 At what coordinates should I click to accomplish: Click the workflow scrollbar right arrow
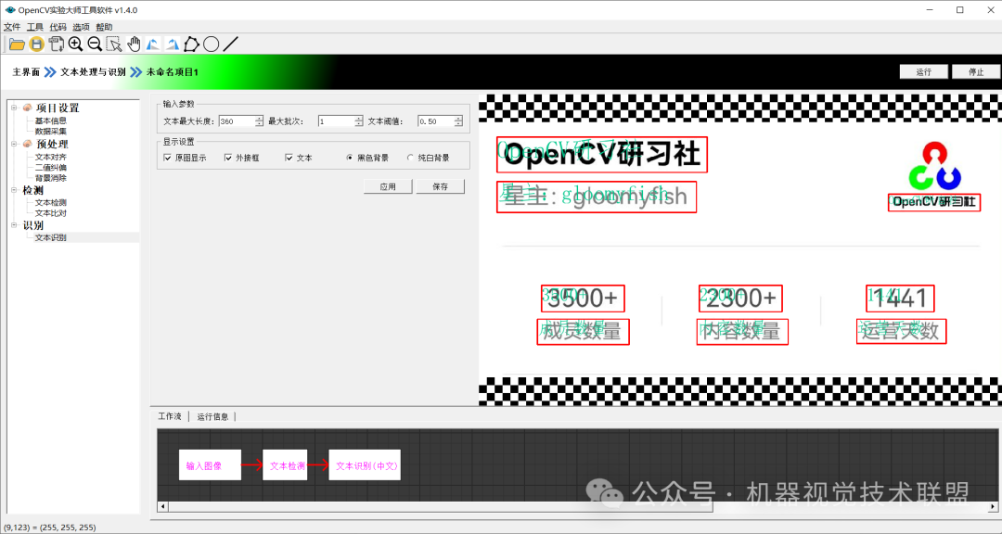tap(993, 507)
